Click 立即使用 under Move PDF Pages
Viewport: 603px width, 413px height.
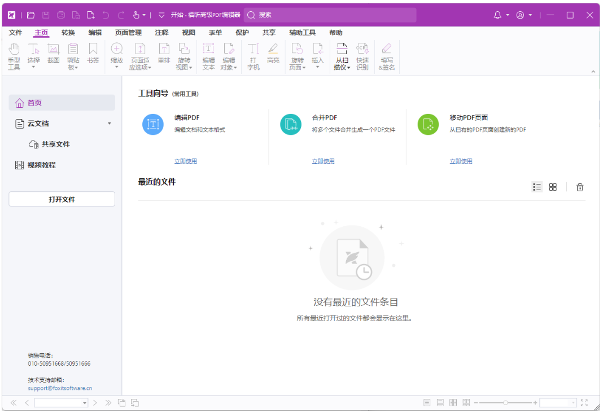click(x=461, y=161)
